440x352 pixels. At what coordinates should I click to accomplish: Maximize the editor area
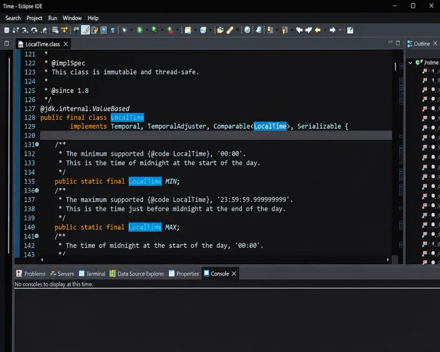(398, 43)
